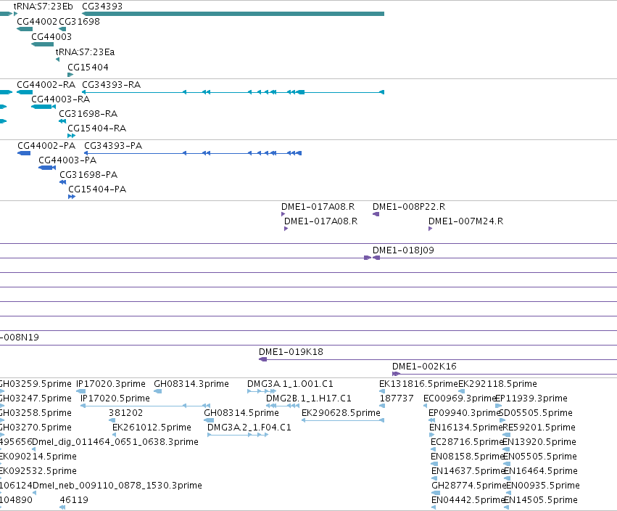Click RE59201.5prime EST label

[x=539, y=428]
